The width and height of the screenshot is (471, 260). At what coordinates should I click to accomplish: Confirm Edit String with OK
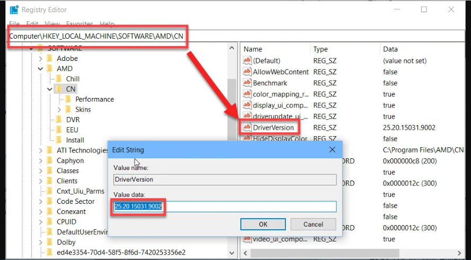click(263, 225)
